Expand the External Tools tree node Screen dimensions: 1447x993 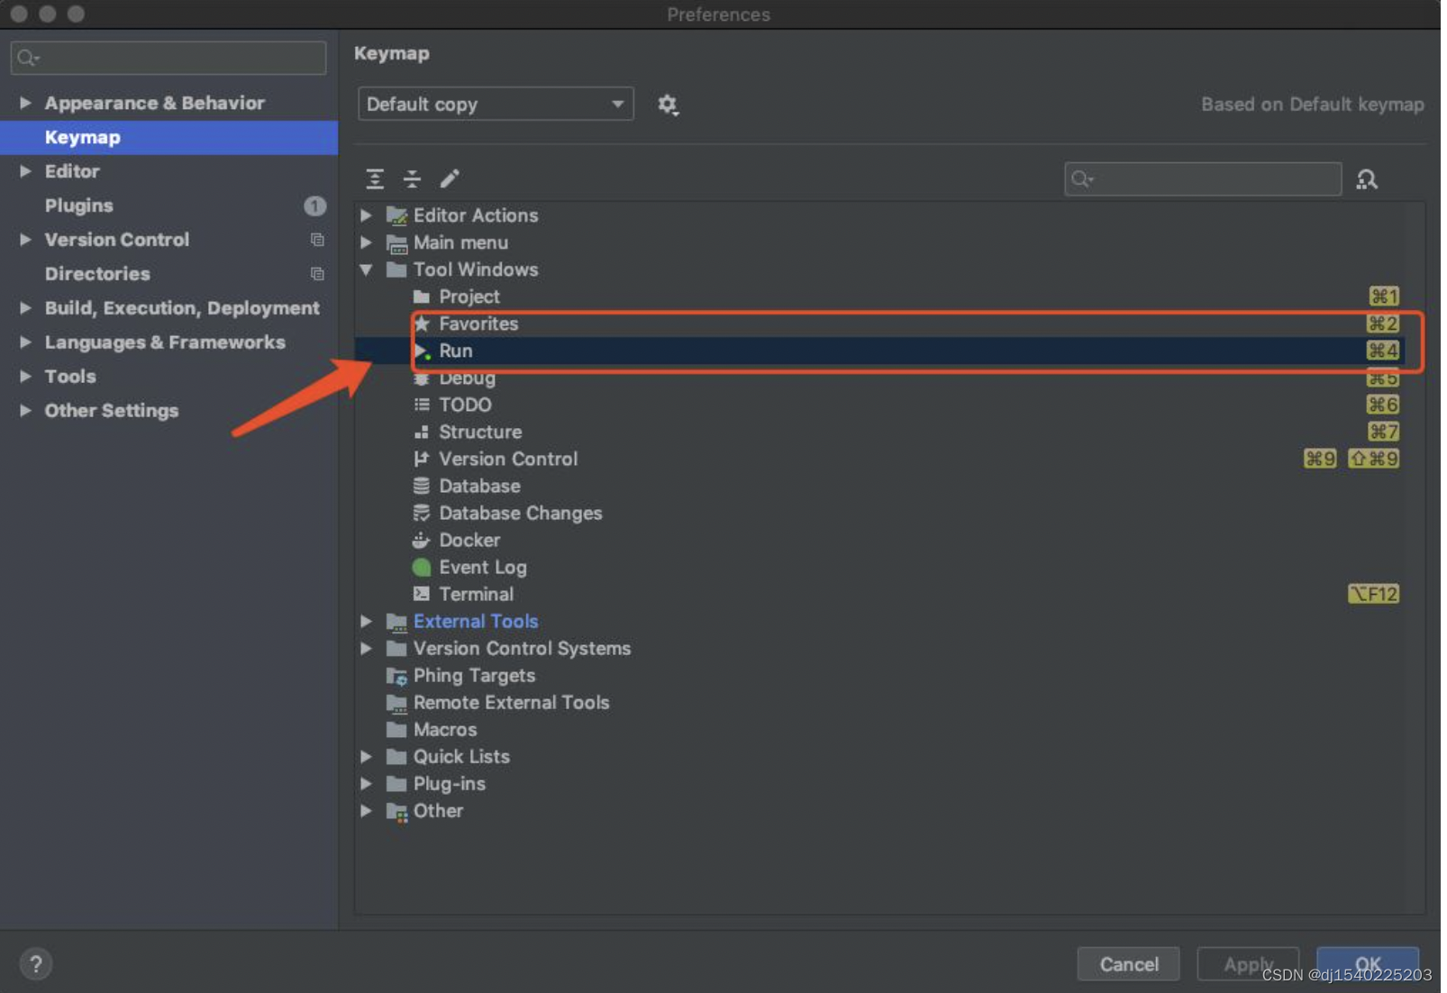[x=367, y=621]
